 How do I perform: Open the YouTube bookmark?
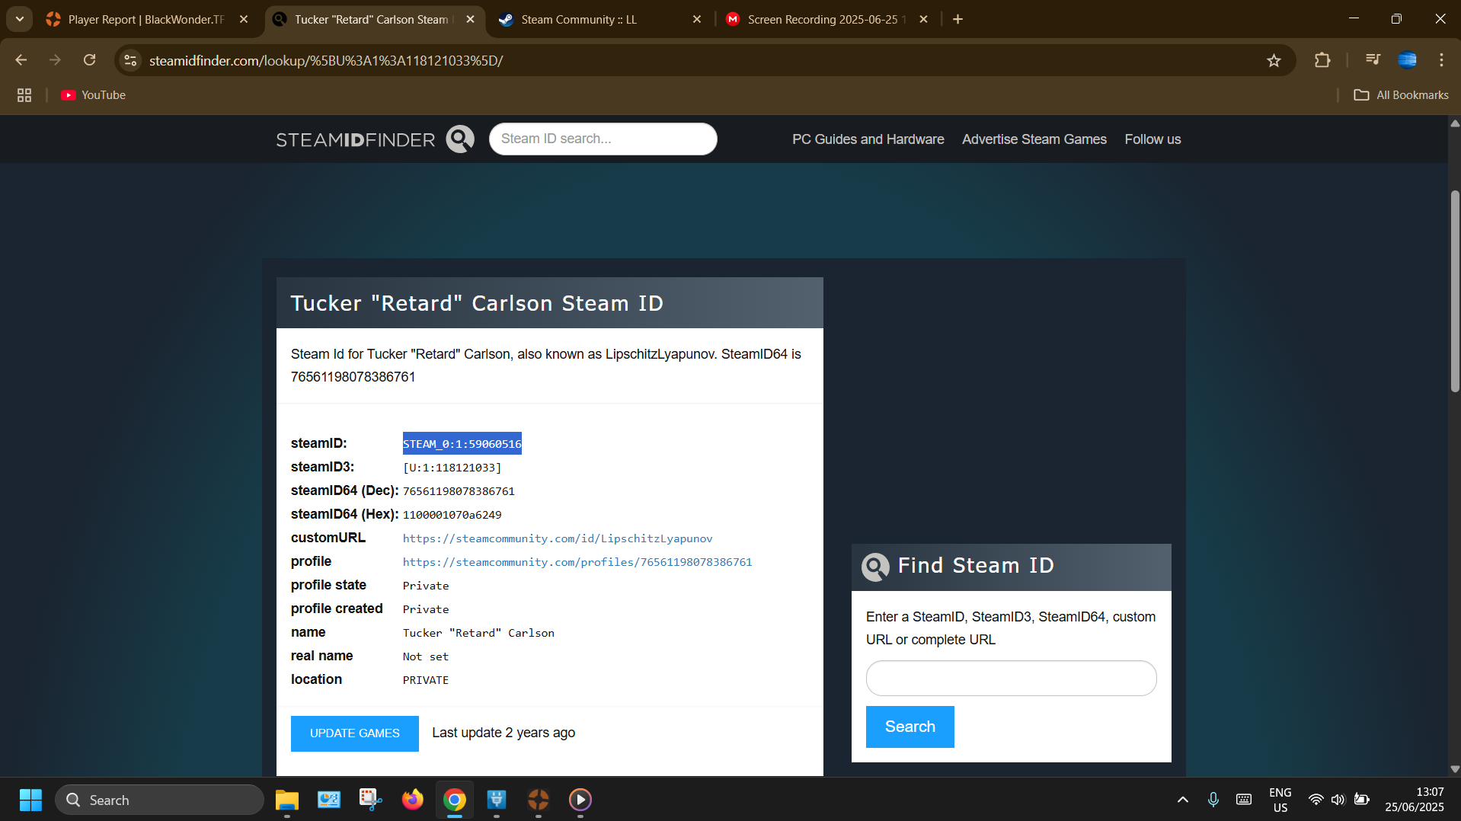94,95
